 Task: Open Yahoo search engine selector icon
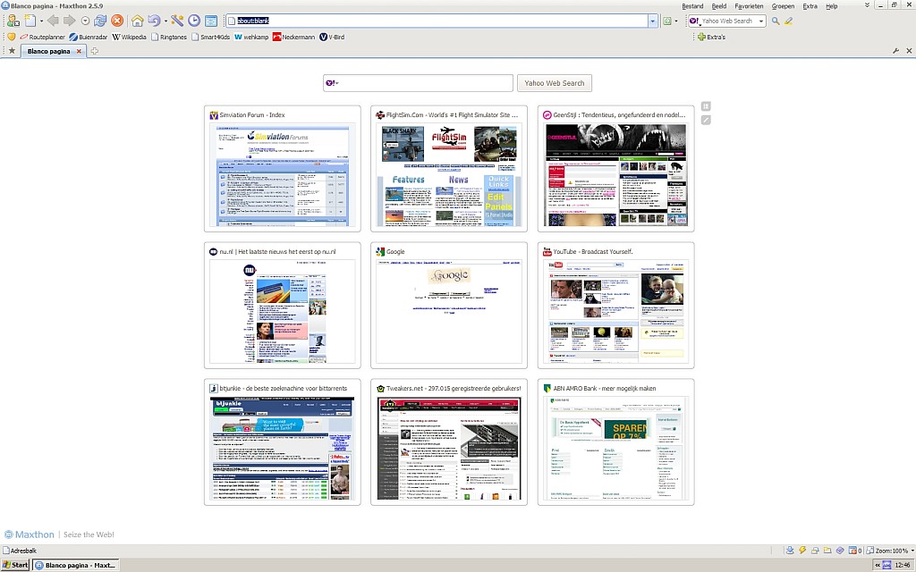(694, 21)
